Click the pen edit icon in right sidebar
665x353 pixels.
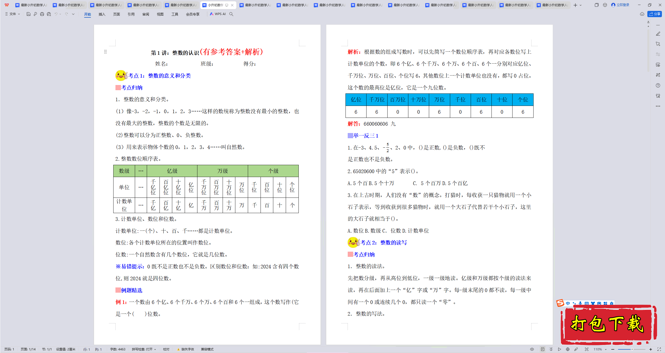point(658,34)
